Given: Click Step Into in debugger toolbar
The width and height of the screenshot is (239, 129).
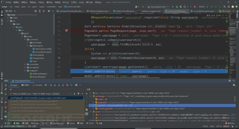Looking at the screenshot, I should pyautogui.click(x=55, y=85).
